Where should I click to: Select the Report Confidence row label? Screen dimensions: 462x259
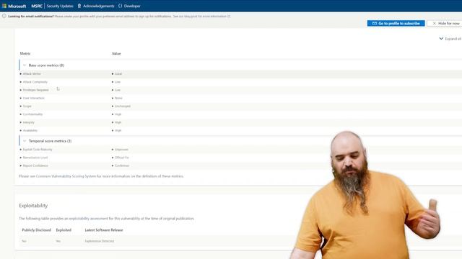[35, 165]
